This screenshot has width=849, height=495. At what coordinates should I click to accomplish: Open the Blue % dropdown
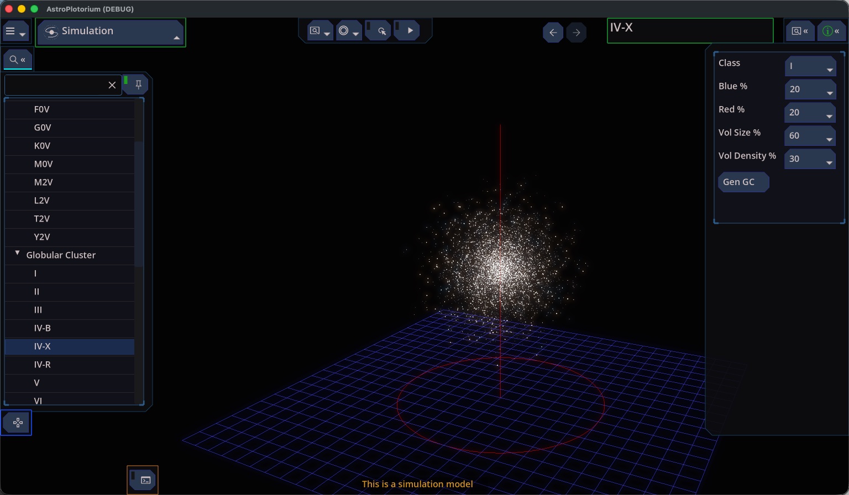pos(810,89)
